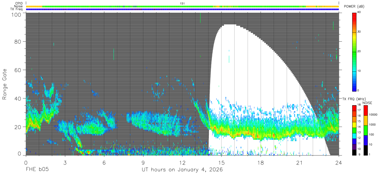Click the CPID value '151'

click(182, 3)
